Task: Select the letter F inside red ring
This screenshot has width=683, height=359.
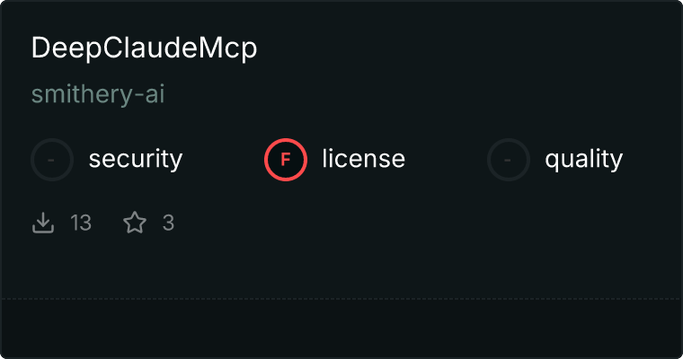Action: [286, 160]
